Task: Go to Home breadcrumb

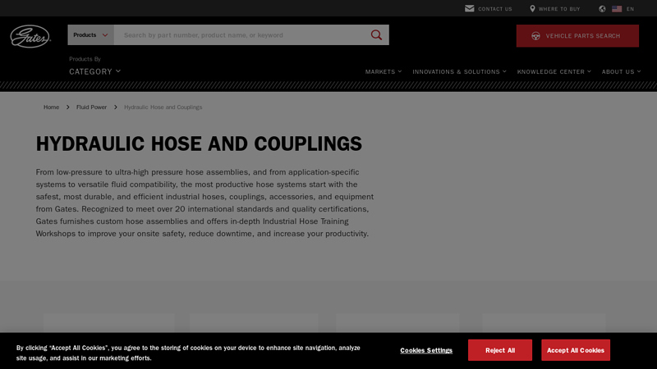Action: click(51, 107)
